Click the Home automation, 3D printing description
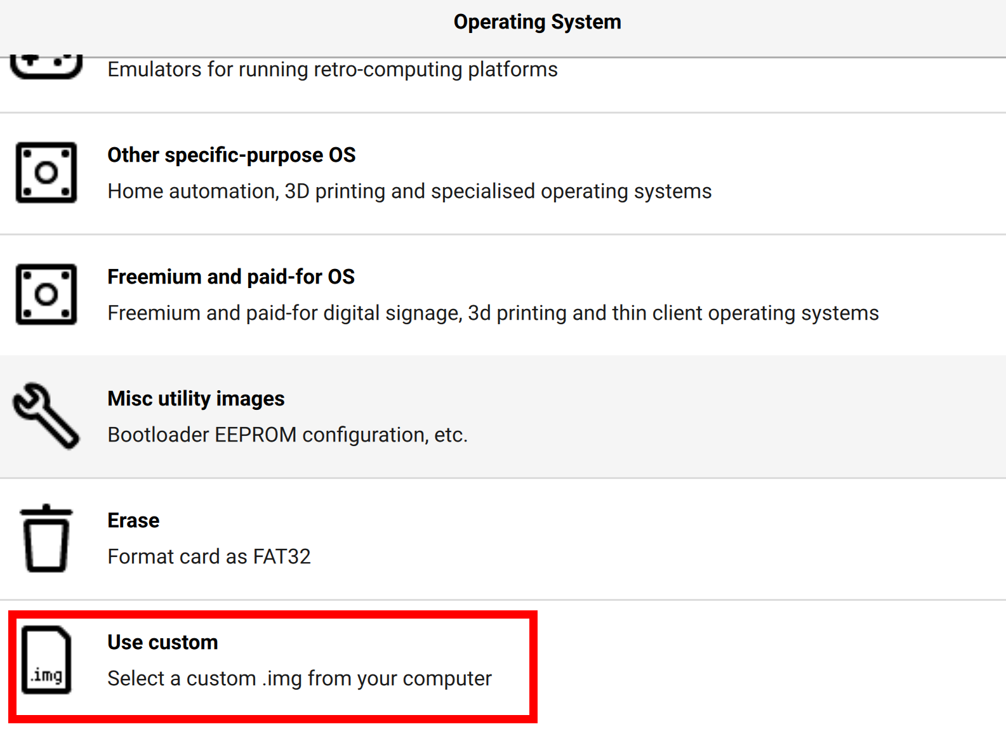 (409, 191)
